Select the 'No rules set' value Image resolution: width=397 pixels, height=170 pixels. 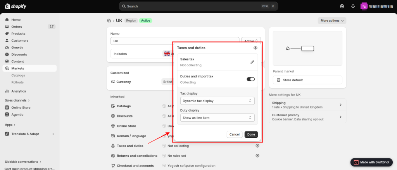coord(177,156)
